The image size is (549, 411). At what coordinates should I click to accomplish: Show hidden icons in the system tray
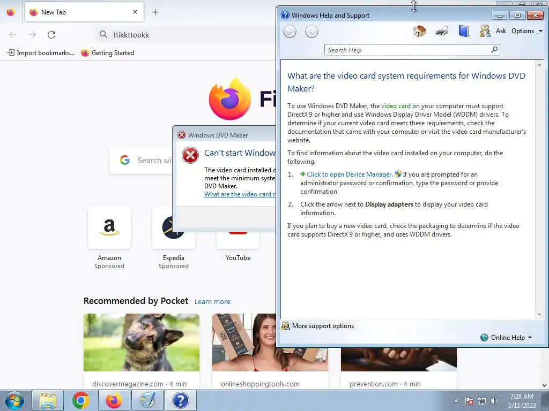[x=456, y=401]
